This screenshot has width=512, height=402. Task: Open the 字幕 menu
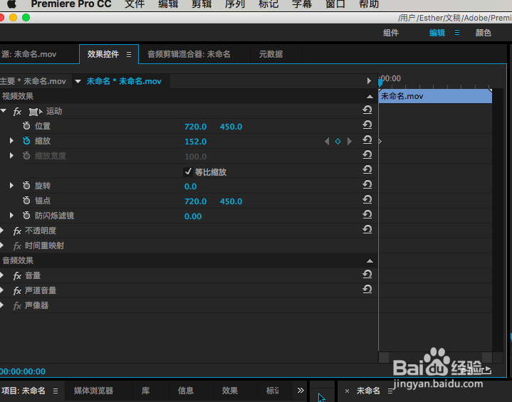click(302, 4)
